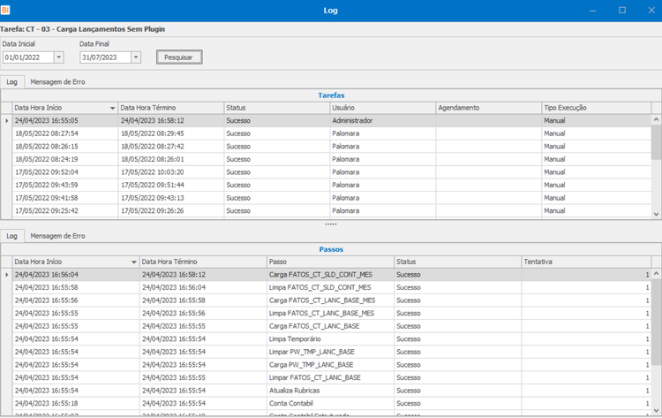
Task: Click scroll up arrow in Passos grid
Action: point(656,274)
